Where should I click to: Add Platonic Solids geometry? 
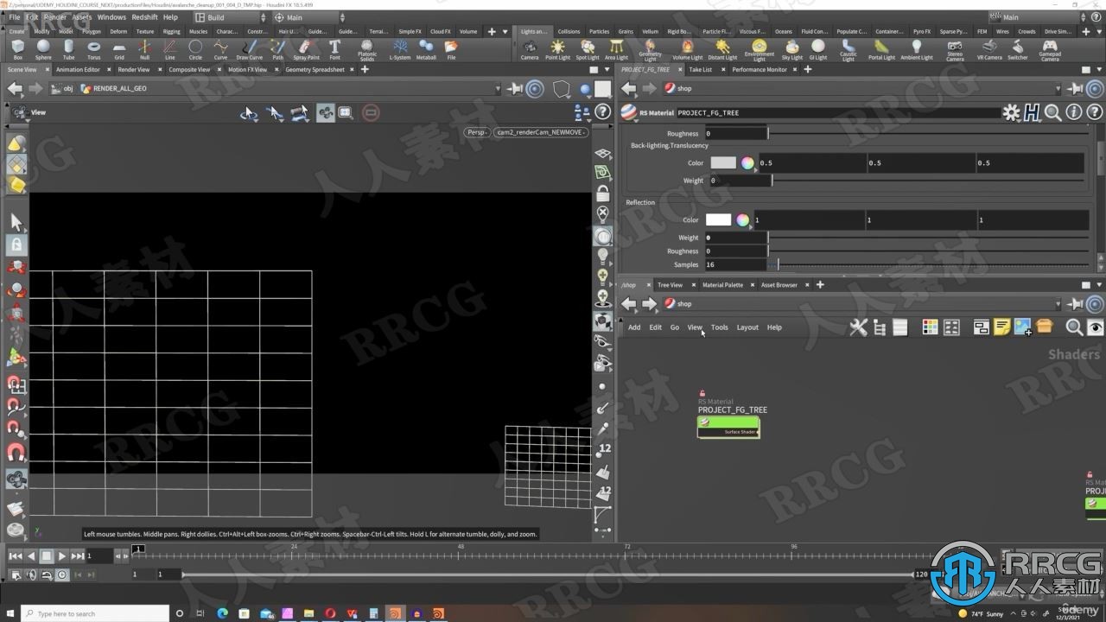point(367,50)
